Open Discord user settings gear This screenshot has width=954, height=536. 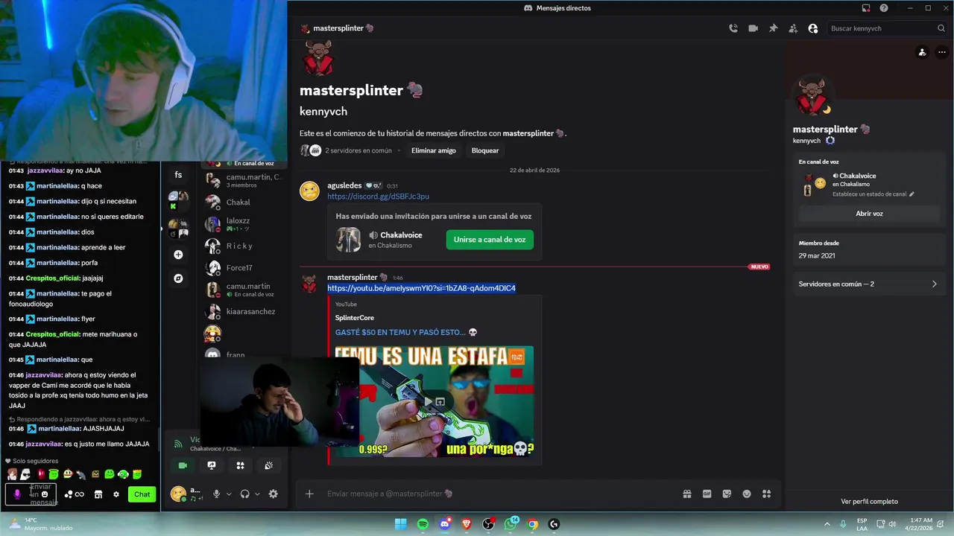(273, 494)
